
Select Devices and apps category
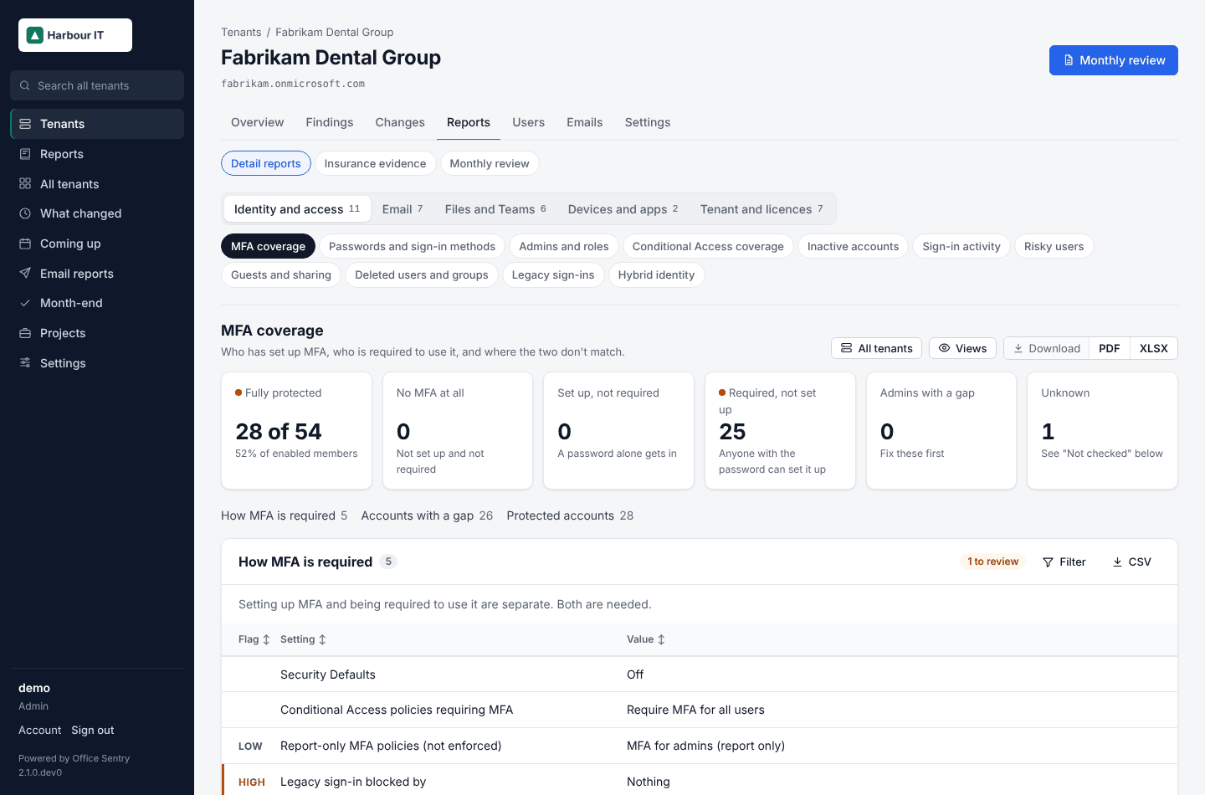click(623, 209)
